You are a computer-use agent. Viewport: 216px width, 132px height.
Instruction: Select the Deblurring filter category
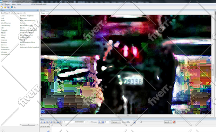coord(4,47)
